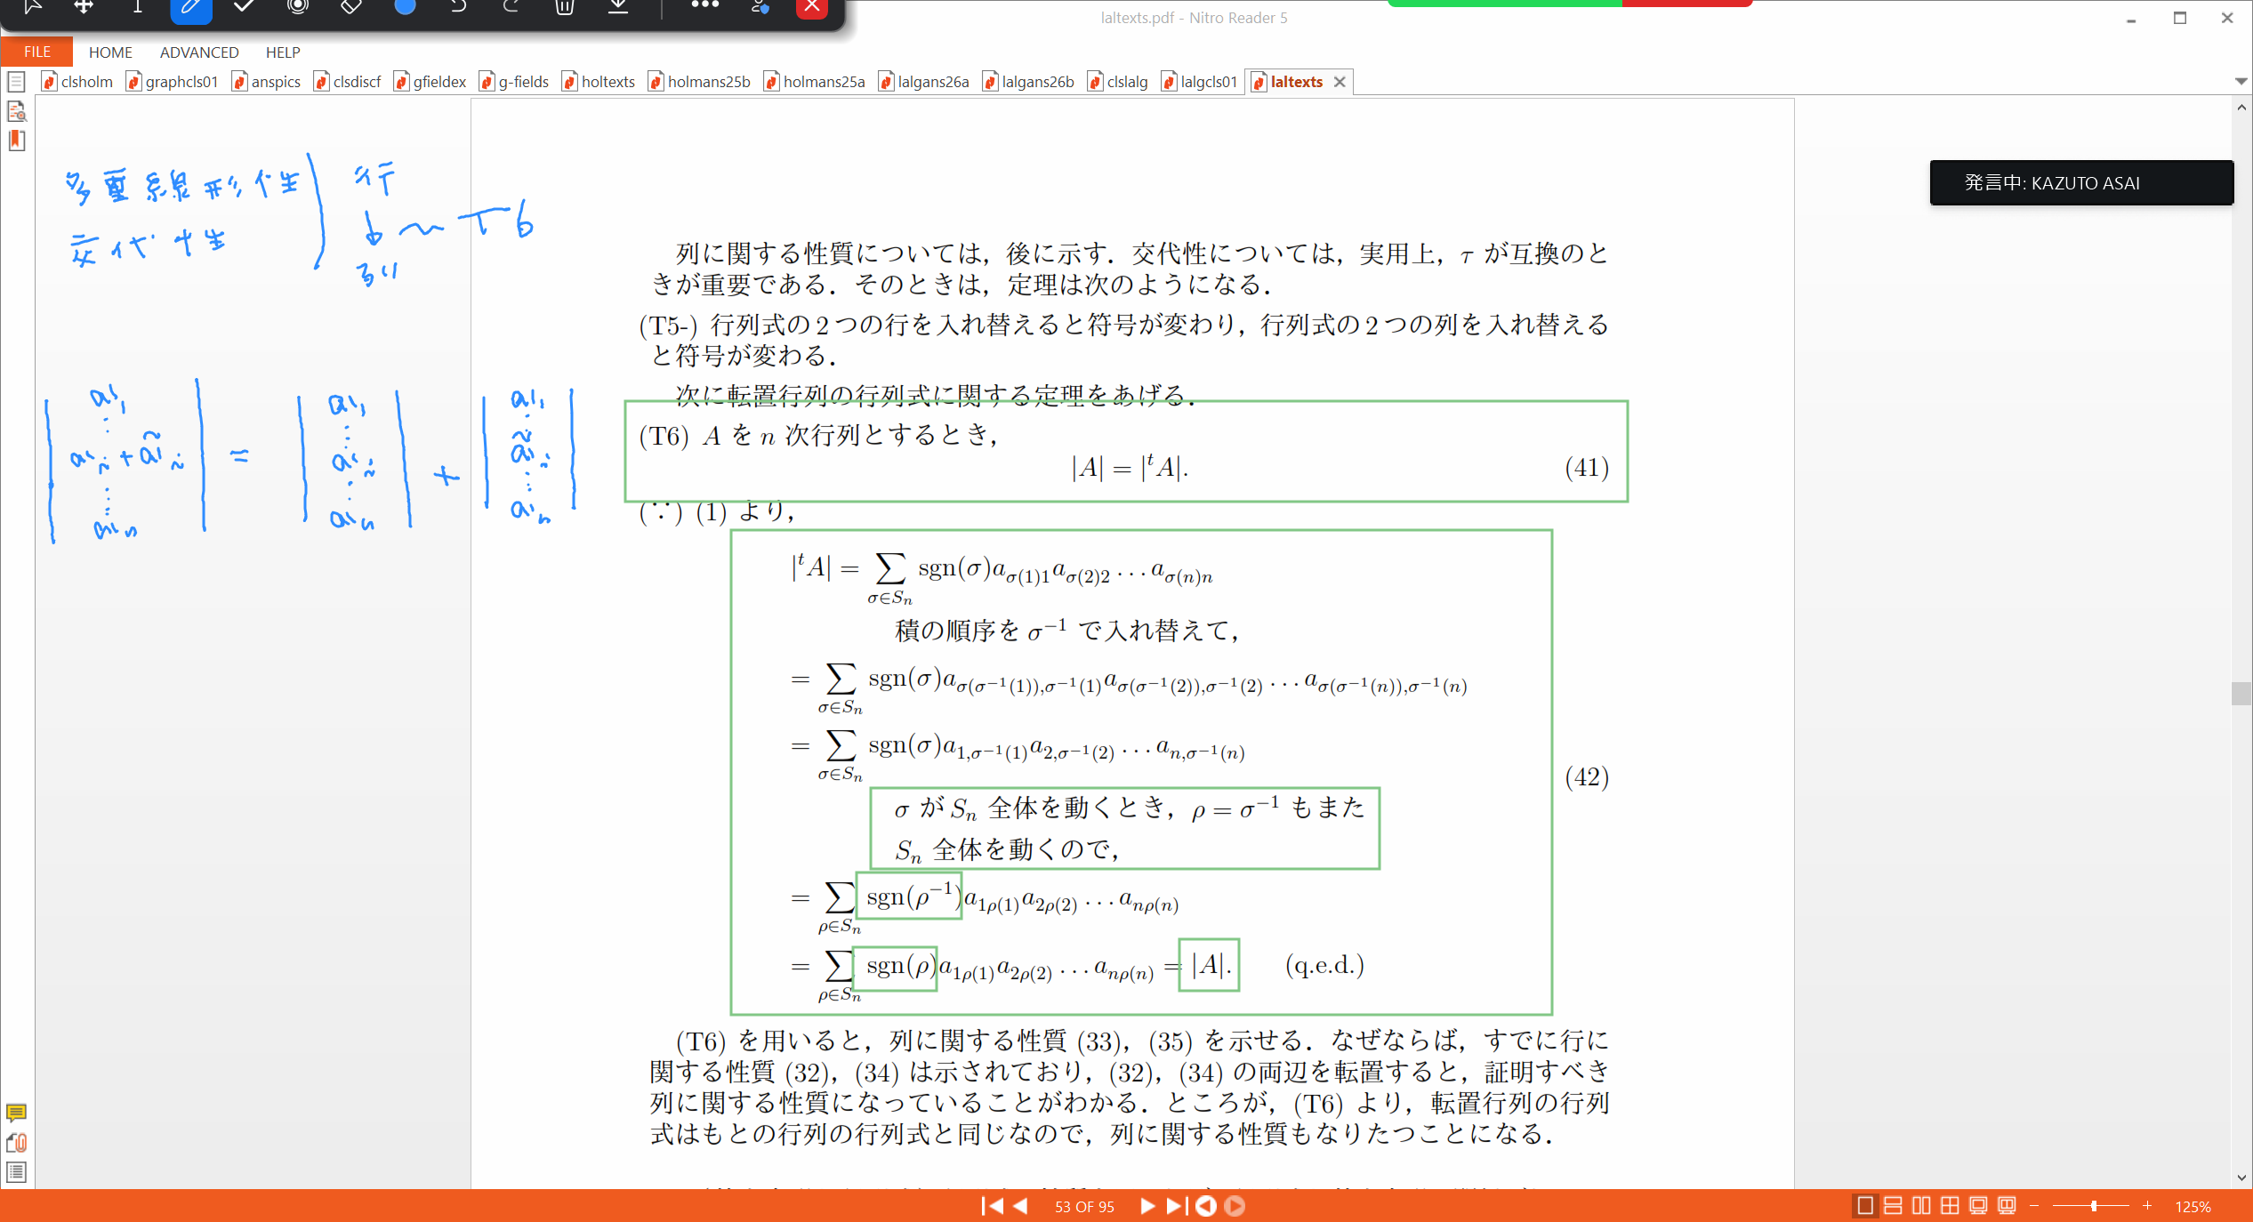Open the search/find panel in sidebar
Viewport: 2253px width, 1222px height.
(x=16, y=111)
